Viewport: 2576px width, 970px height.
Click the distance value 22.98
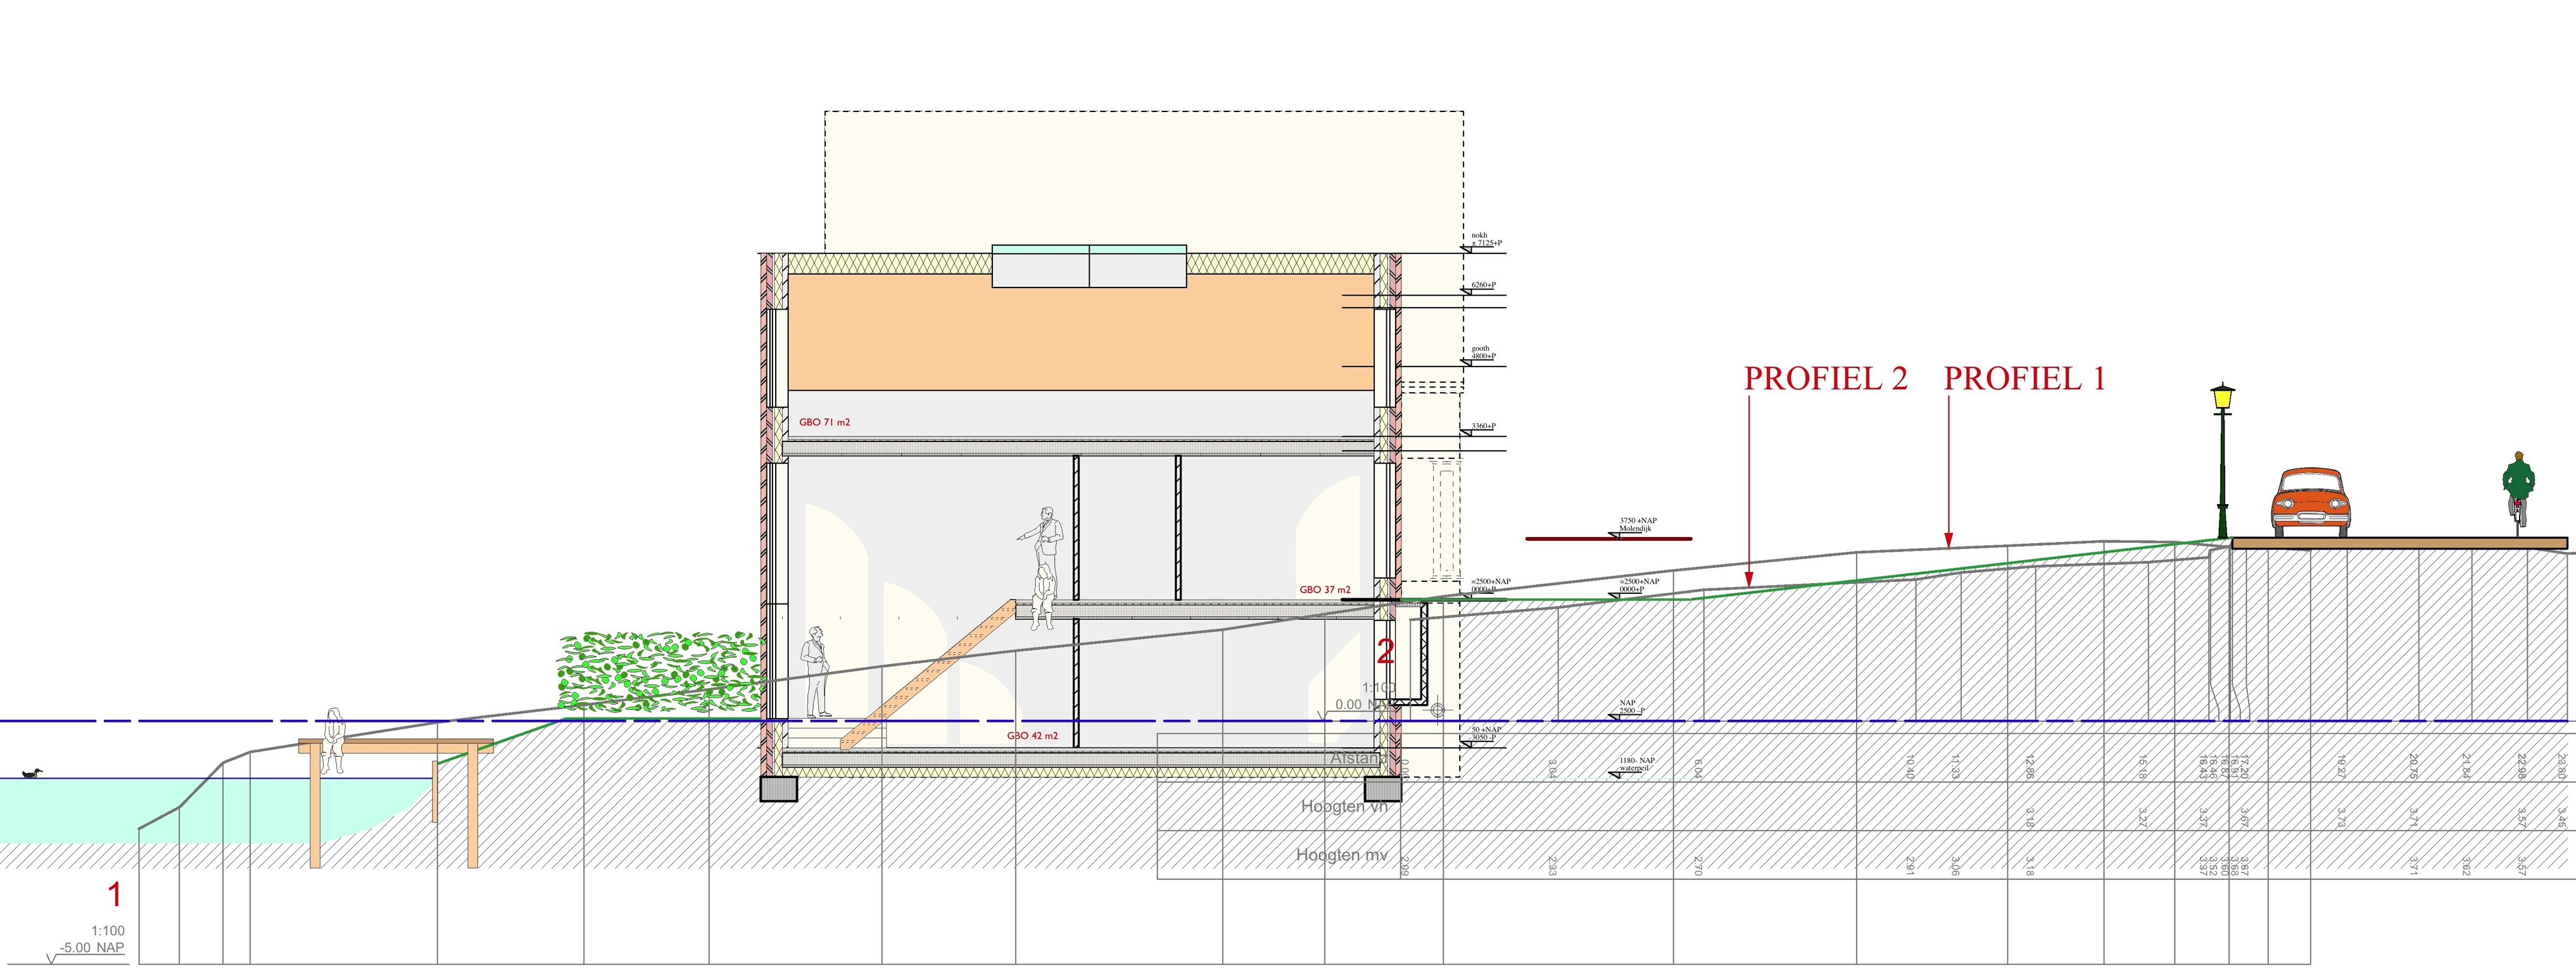tap(2523, 767)
